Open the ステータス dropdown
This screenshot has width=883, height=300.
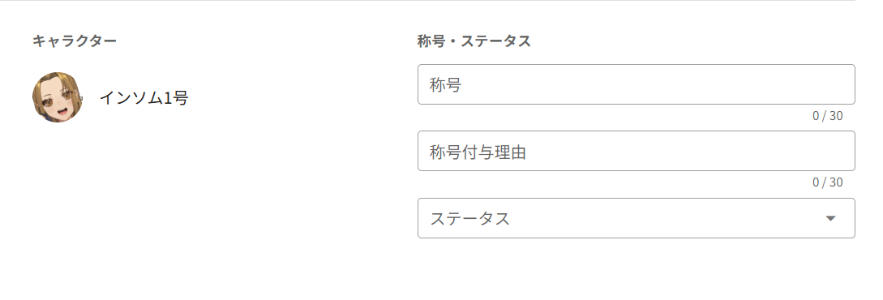pos(637,218)
